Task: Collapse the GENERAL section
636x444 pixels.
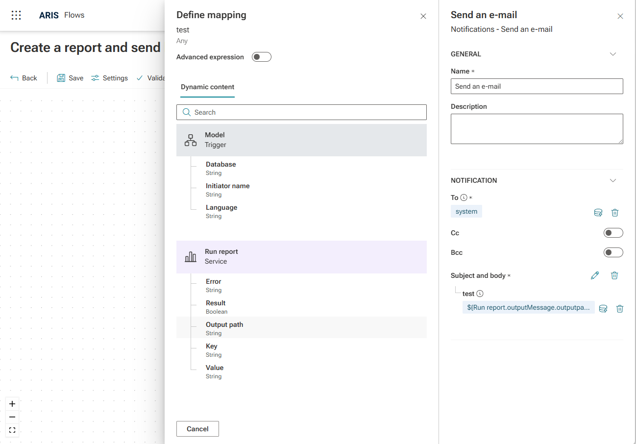Action: (612, 54)
